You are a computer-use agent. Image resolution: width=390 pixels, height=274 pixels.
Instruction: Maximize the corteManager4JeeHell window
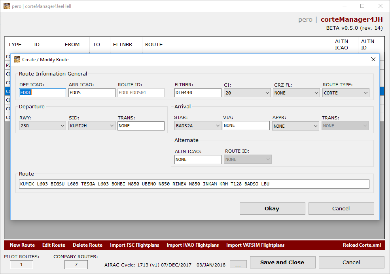[x=362, y=6]
